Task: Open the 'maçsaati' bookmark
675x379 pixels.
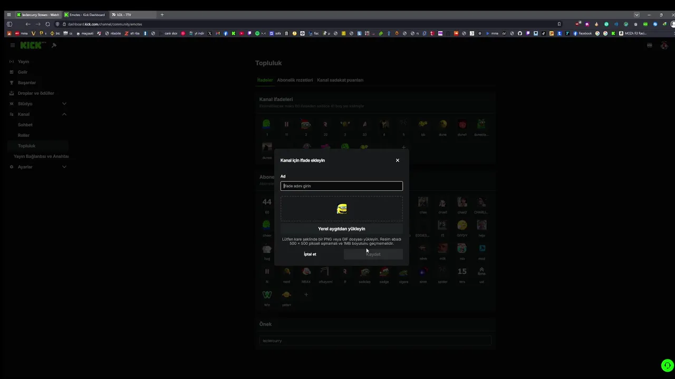Action: 85,33
